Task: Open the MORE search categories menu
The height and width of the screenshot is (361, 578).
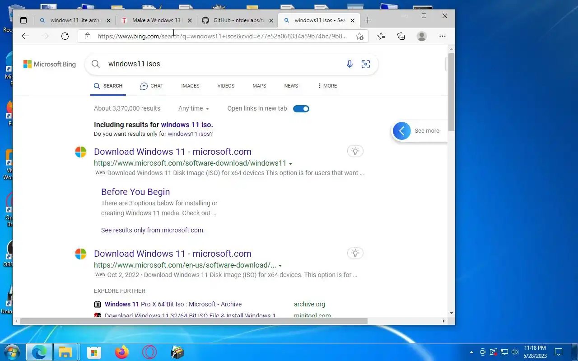Action: 327,86
